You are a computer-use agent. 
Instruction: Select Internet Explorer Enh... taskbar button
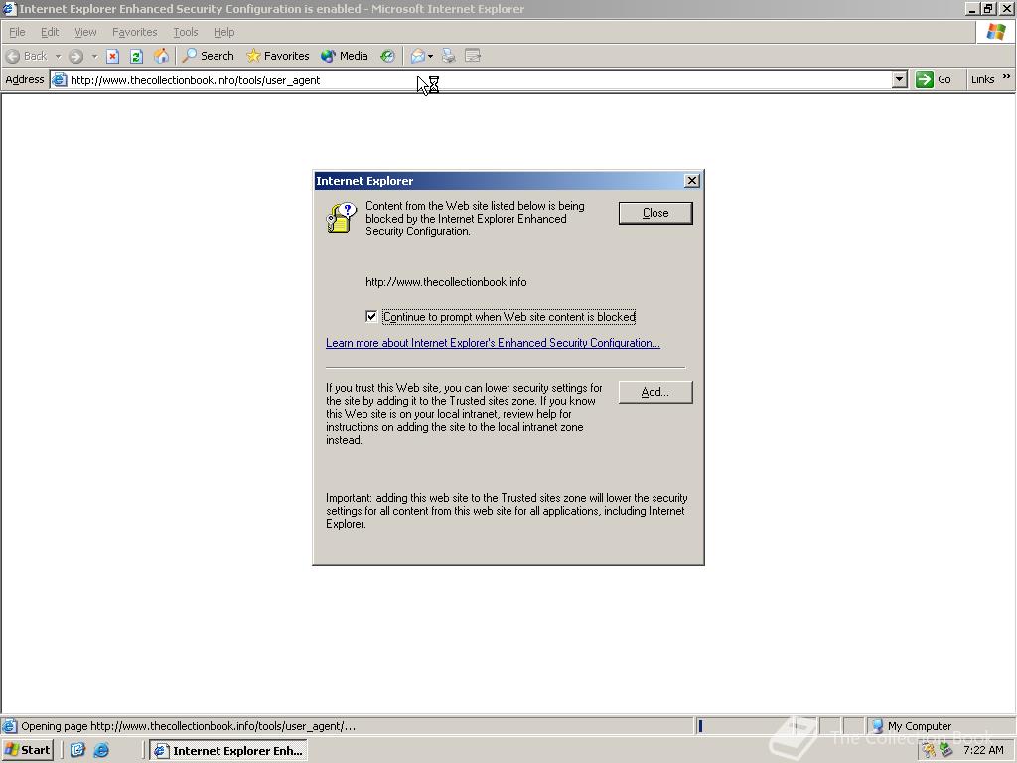coord(228,751)
